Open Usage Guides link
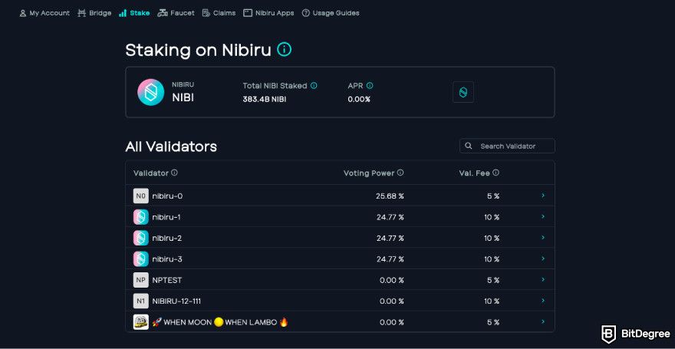675x349 pixels. [x=331, y=13]
